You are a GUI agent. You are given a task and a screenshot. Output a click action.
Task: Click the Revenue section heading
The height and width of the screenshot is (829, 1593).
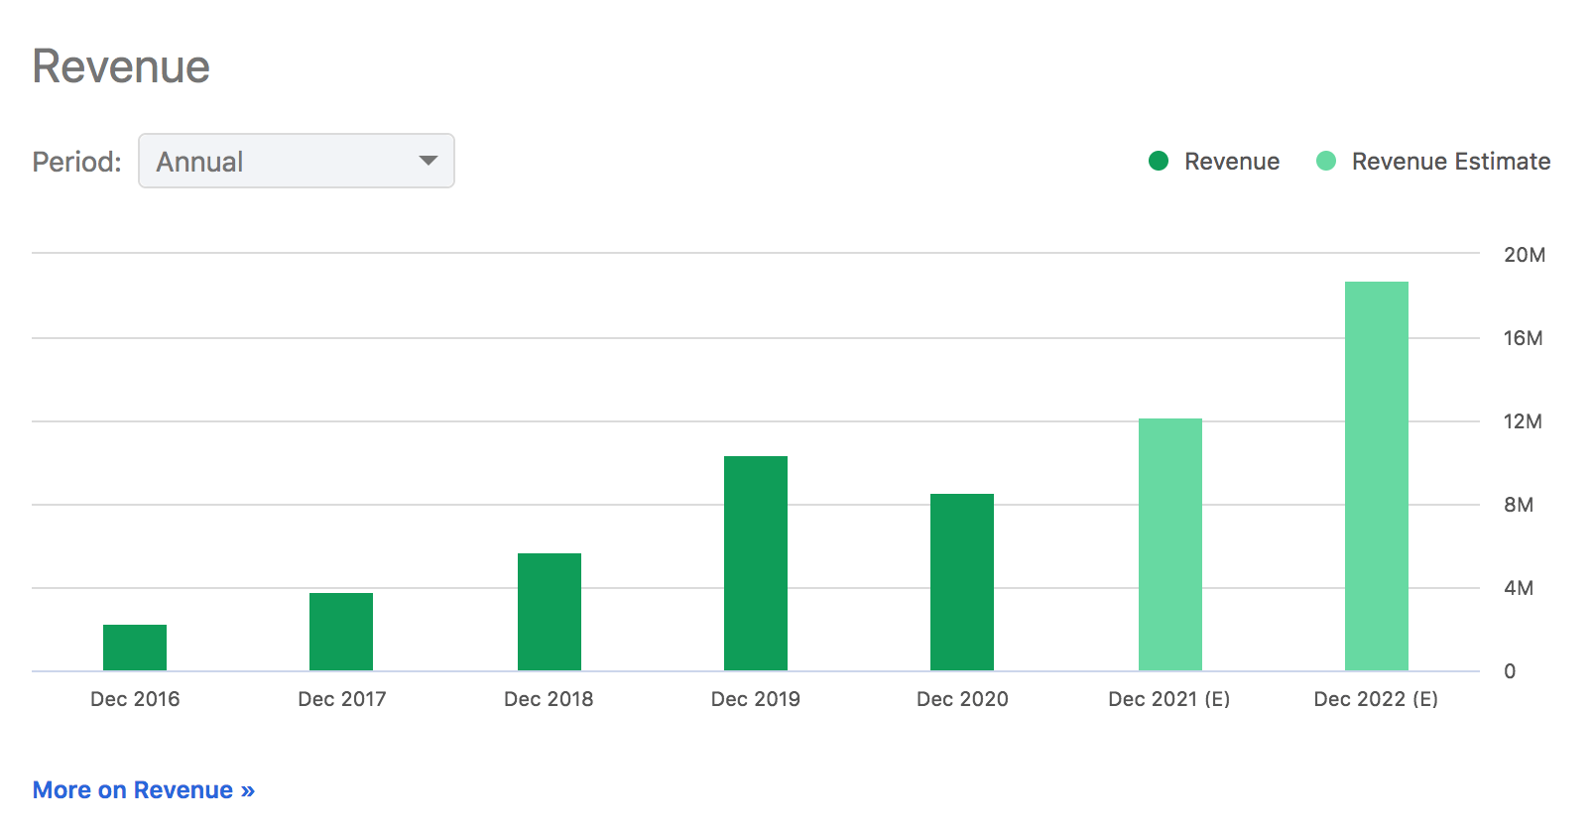(121, 67)
